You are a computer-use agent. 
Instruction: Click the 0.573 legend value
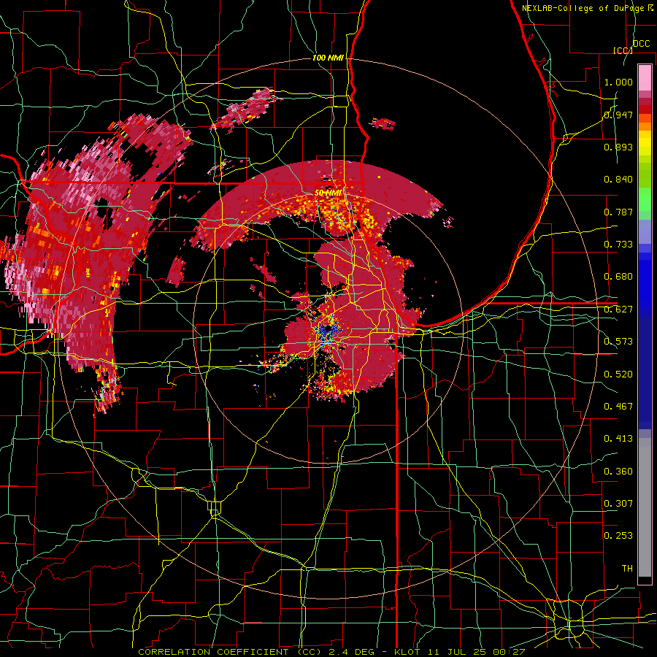[x=618, y=341]
